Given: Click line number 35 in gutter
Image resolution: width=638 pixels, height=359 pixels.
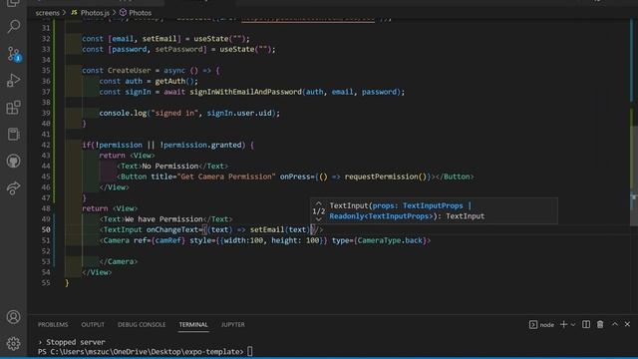Looking at the screenshot, I should click(x=46, y=71).
